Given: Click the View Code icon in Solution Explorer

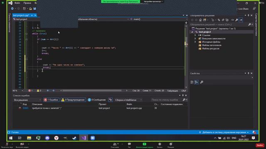Looking at the screenshot, I should pyautogui.click(x=233, y=20).
